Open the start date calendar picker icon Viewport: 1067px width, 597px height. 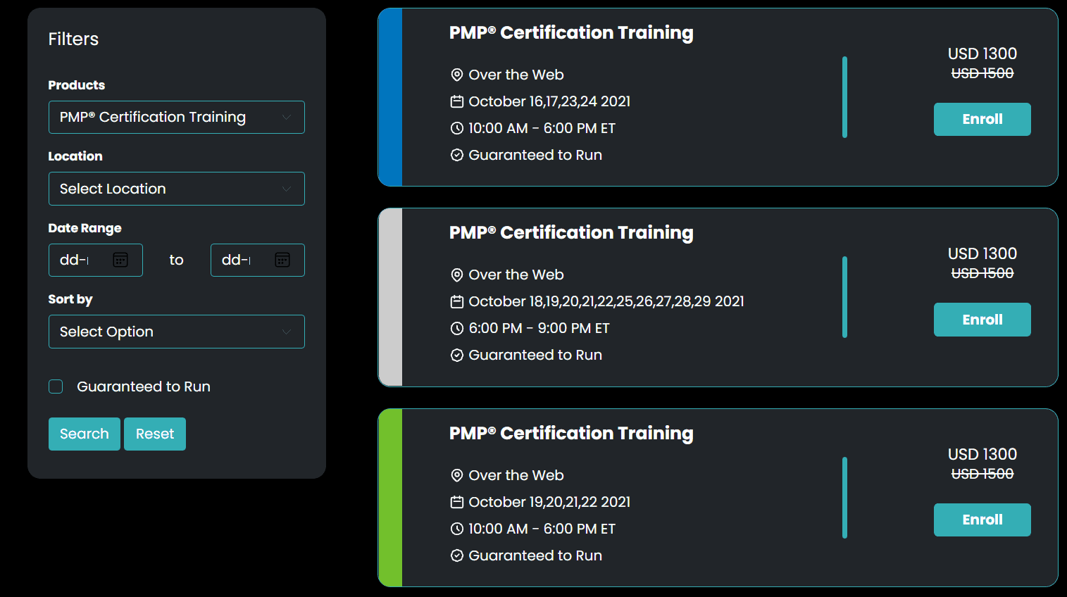tap(120, 260)
